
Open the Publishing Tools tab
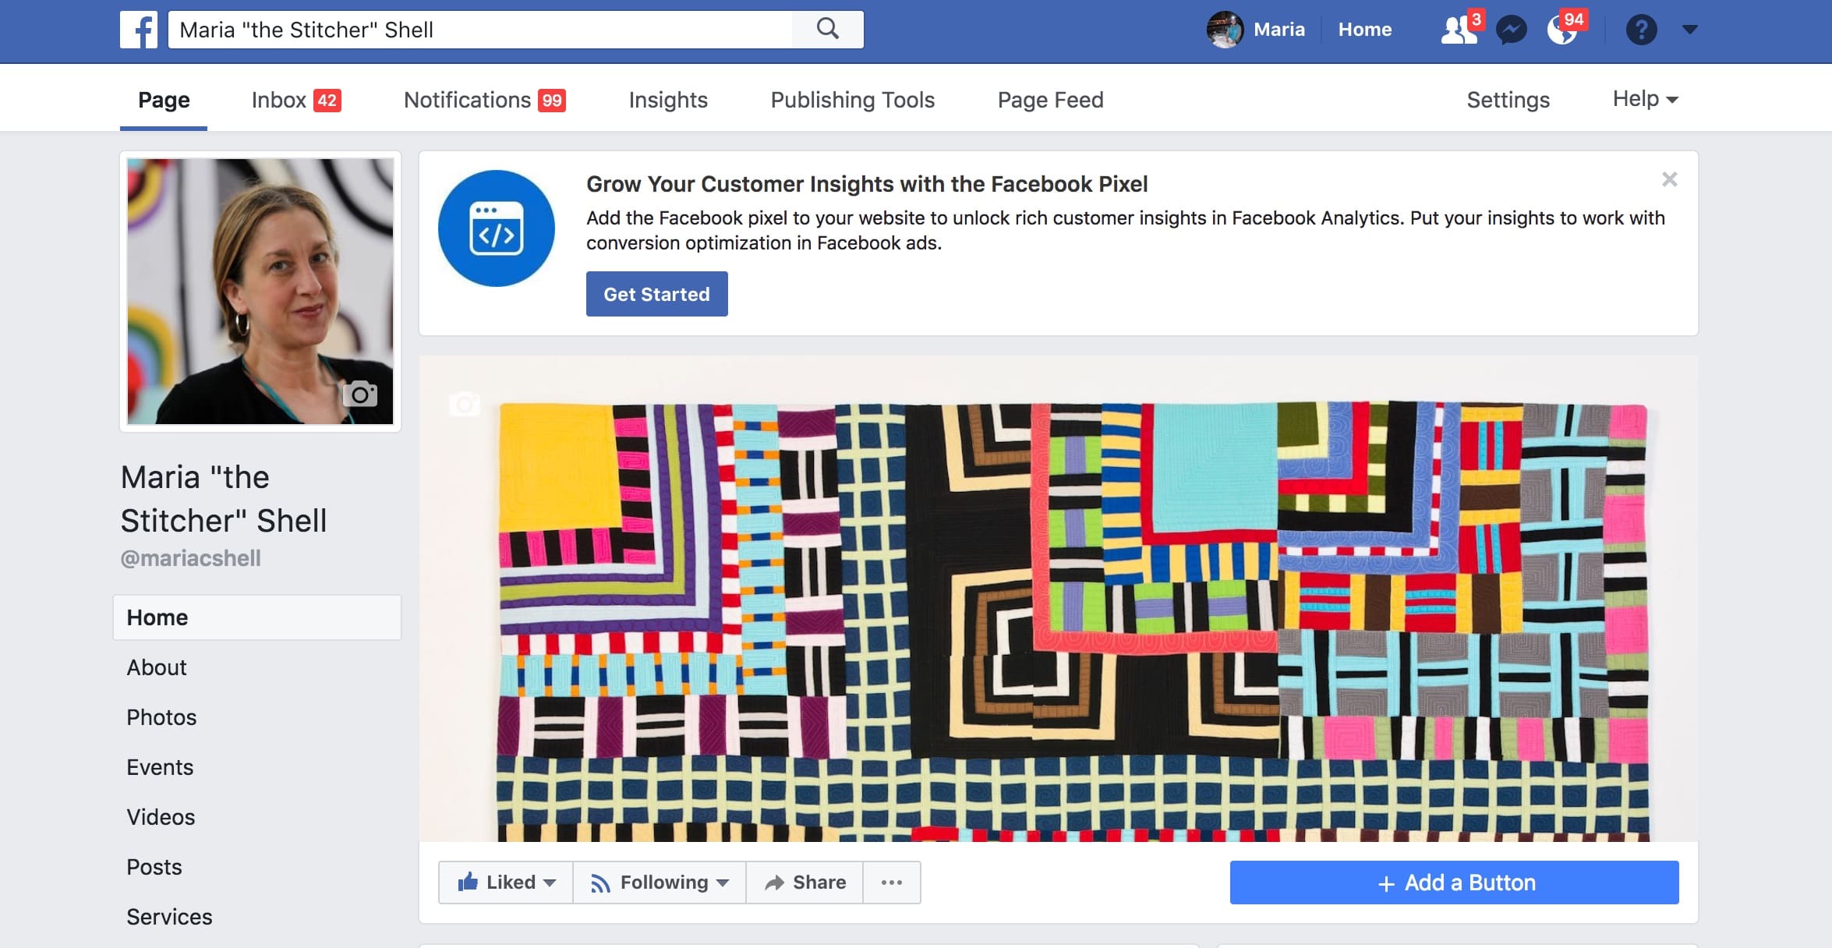[852, 100]
